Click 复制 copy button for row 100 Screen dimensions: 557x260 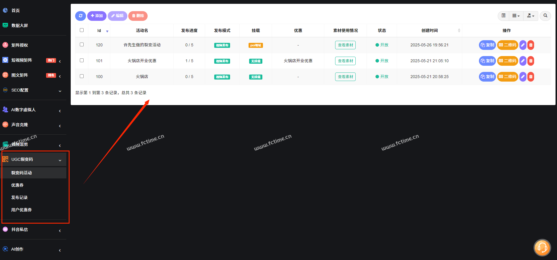coord(487,77)
